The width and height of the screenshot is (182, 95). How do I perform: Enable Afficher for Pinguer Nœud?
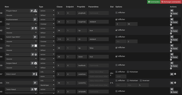point(116,13)
